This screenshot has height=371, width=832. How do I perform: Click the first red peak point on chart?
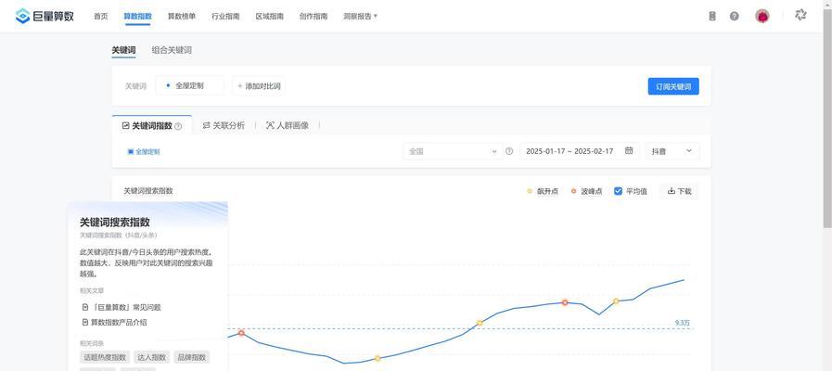point(241,333)
